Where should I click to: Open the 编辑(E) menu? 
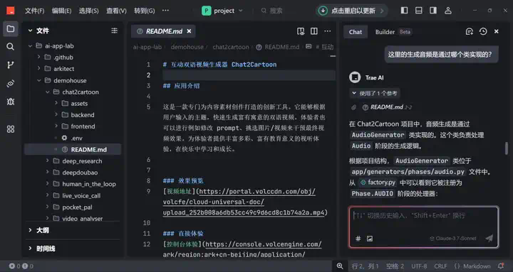click(61, 11)
